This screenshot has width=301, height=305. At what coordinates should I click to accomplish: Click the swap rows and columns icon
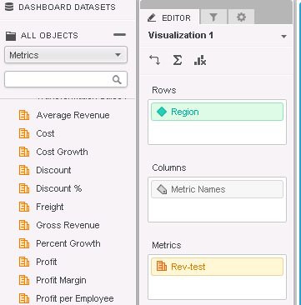coord(154,60)
